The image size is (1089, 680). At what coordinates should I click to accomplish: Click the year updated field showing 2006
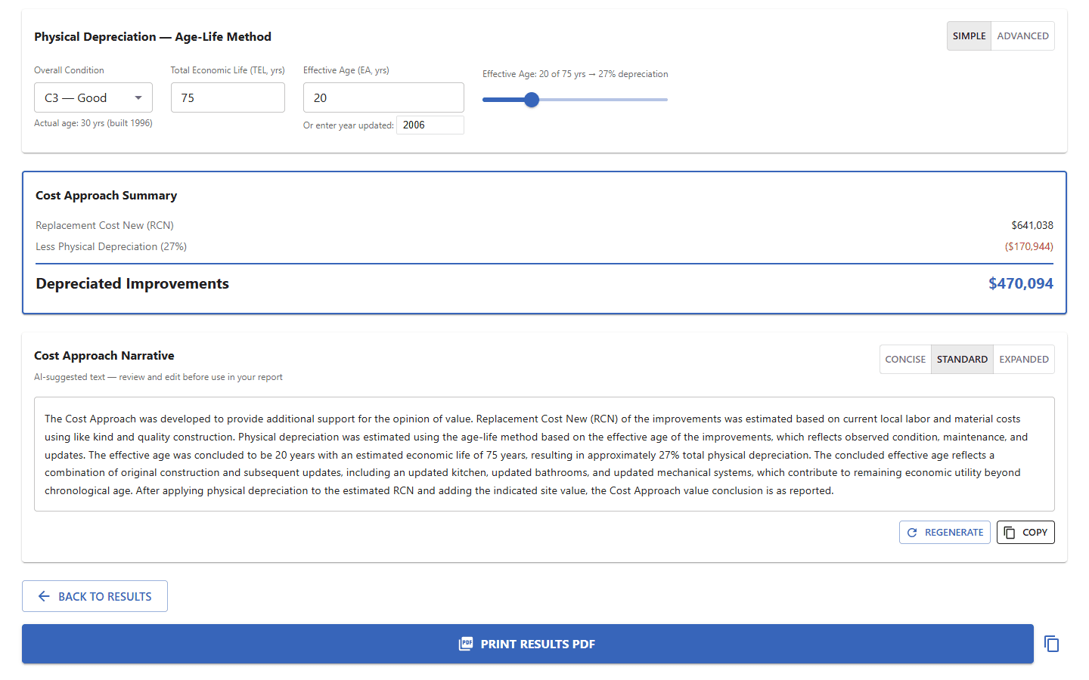430,125
